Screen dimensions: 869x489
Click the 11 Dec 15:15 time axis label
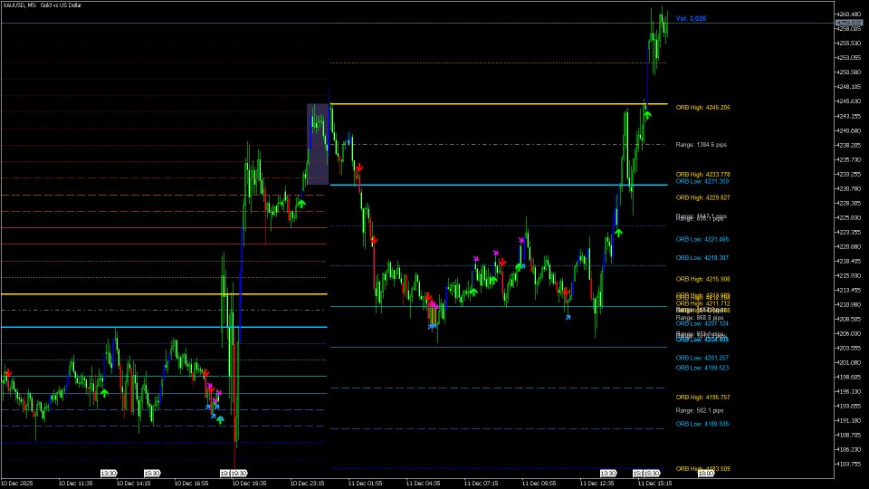point(654,484)
